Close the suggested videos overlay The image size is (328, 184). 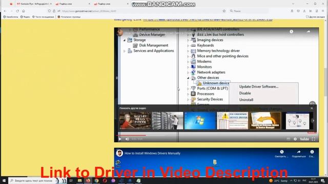pos(312,108)
